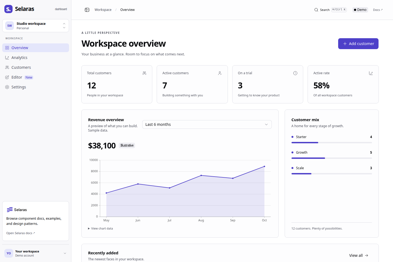Screen dimensions: 393x262
Task: Click the Active rate chart icon
Action: pyautogui.click(x=371, y=73)
